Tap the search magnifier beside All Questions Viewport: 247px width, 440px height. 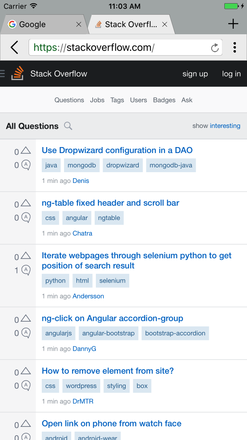(x=68, y=126)
